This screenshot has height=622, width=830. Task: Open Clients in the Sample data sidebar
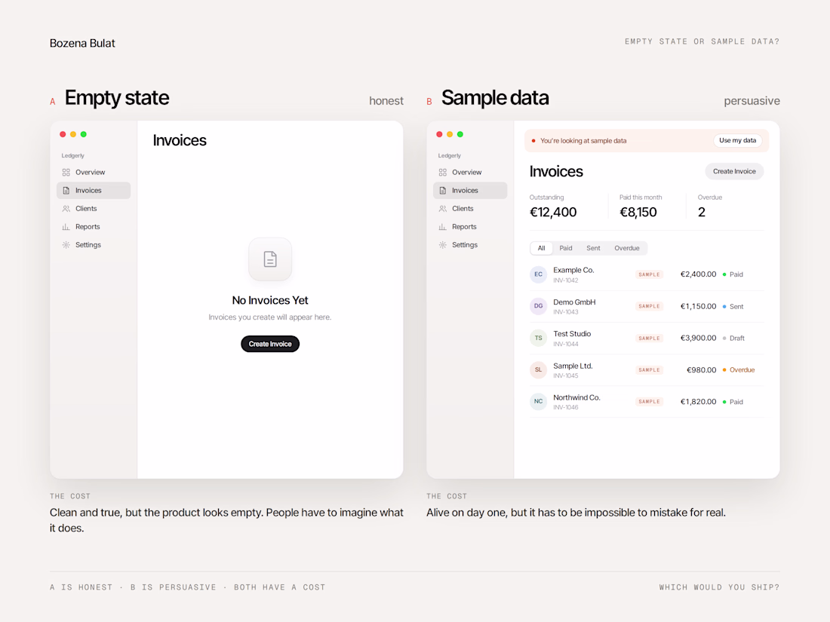470,209
